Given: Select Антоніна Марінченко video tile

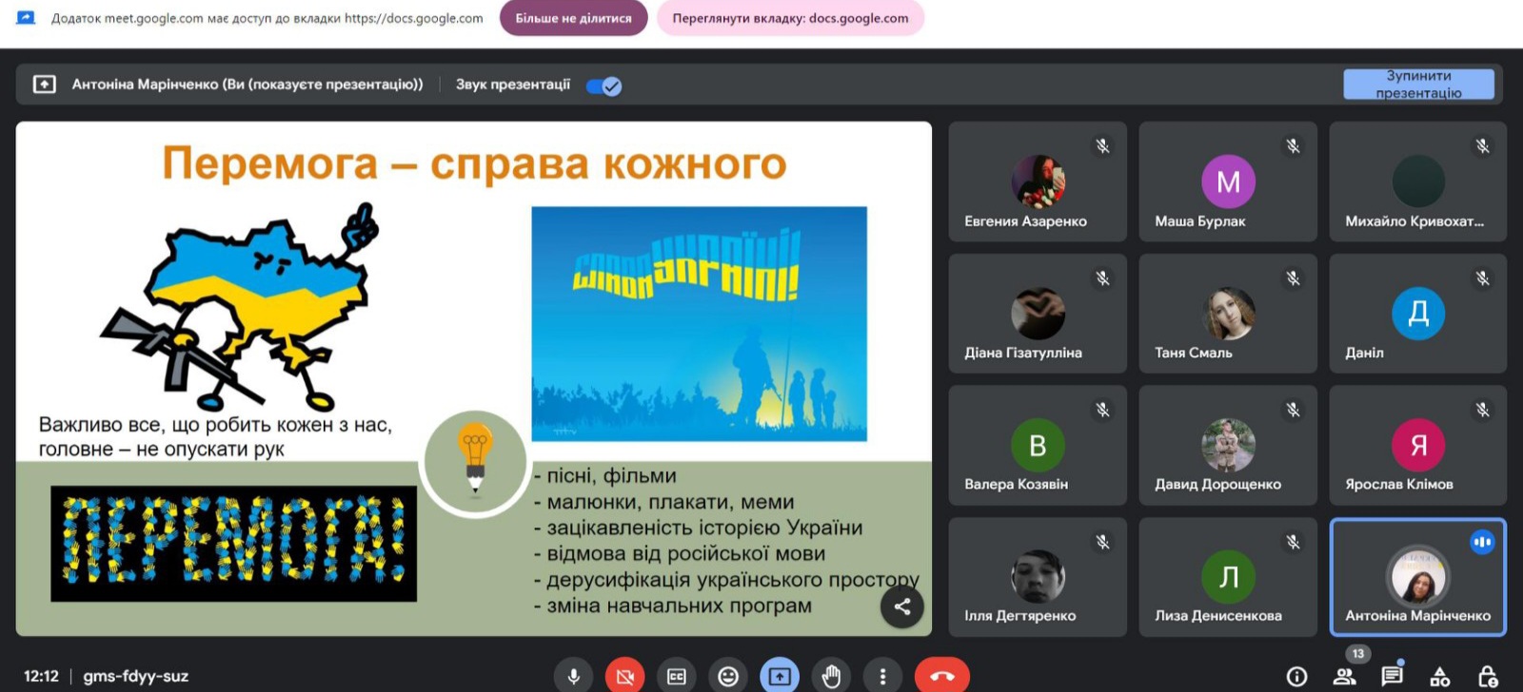Looking at the screenshot, I should point(1418,577).
